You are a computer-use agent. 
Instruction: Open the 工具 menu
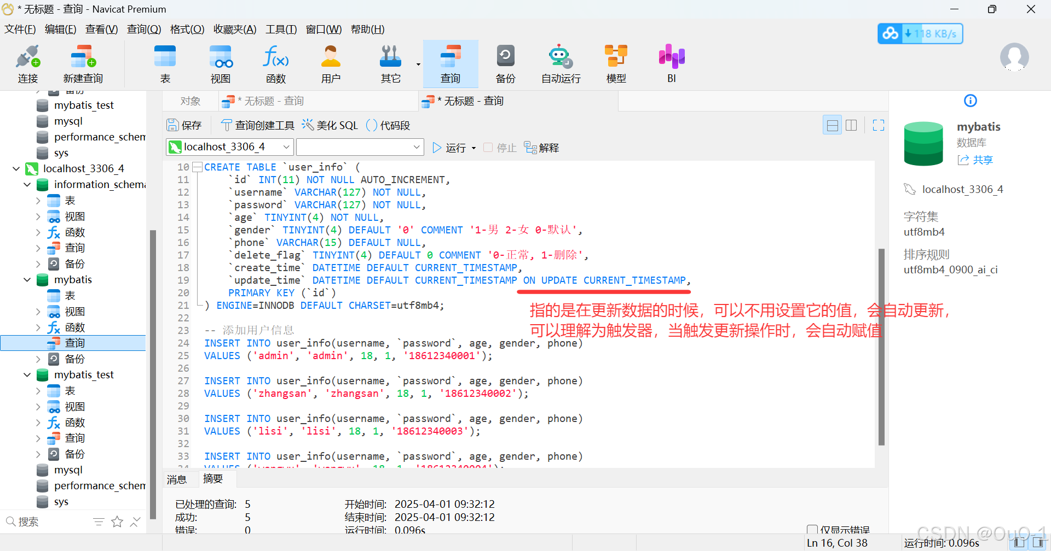[281, 30]
